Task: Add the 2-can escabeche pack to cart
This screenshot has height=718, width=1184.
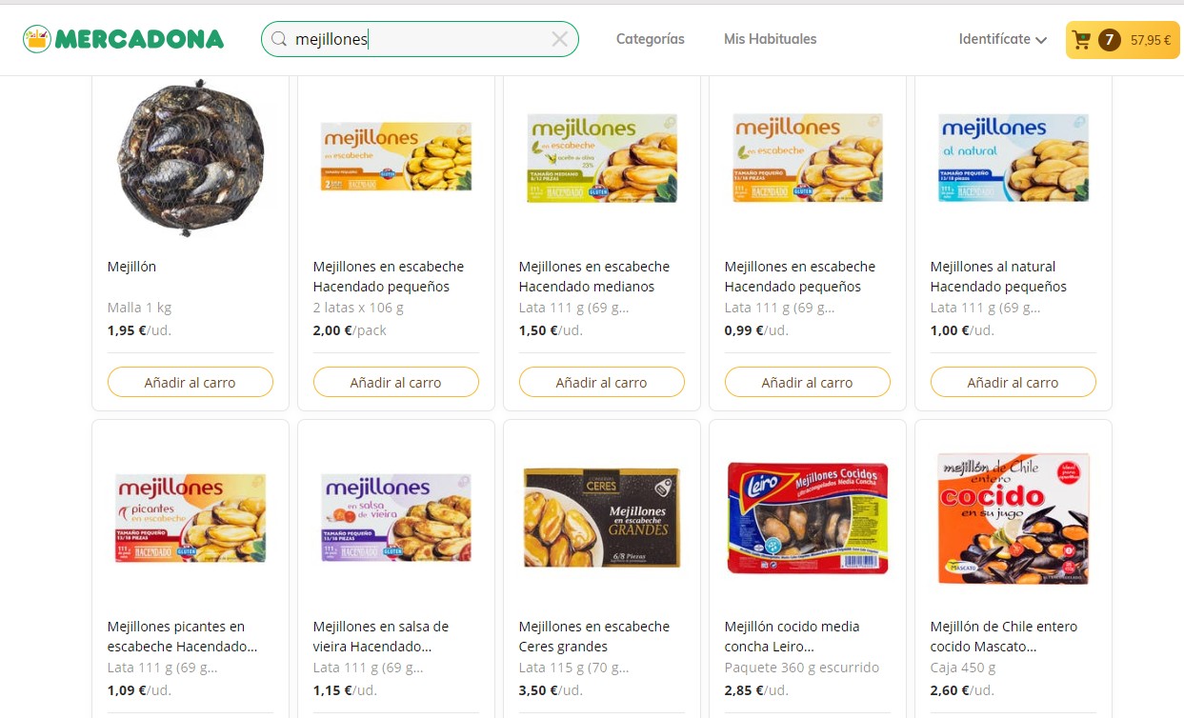Action: click(395, 382)
